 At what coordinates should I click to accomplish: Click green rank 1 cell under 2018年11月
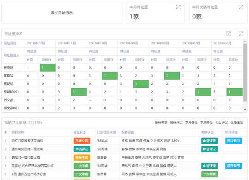(79, 92)
